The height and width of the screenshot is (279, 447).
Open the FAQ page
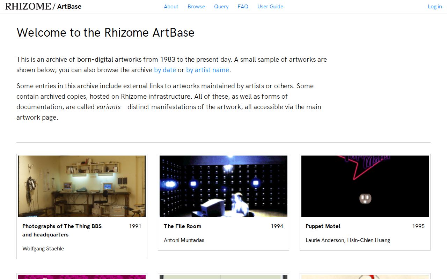tap(242, 7)
